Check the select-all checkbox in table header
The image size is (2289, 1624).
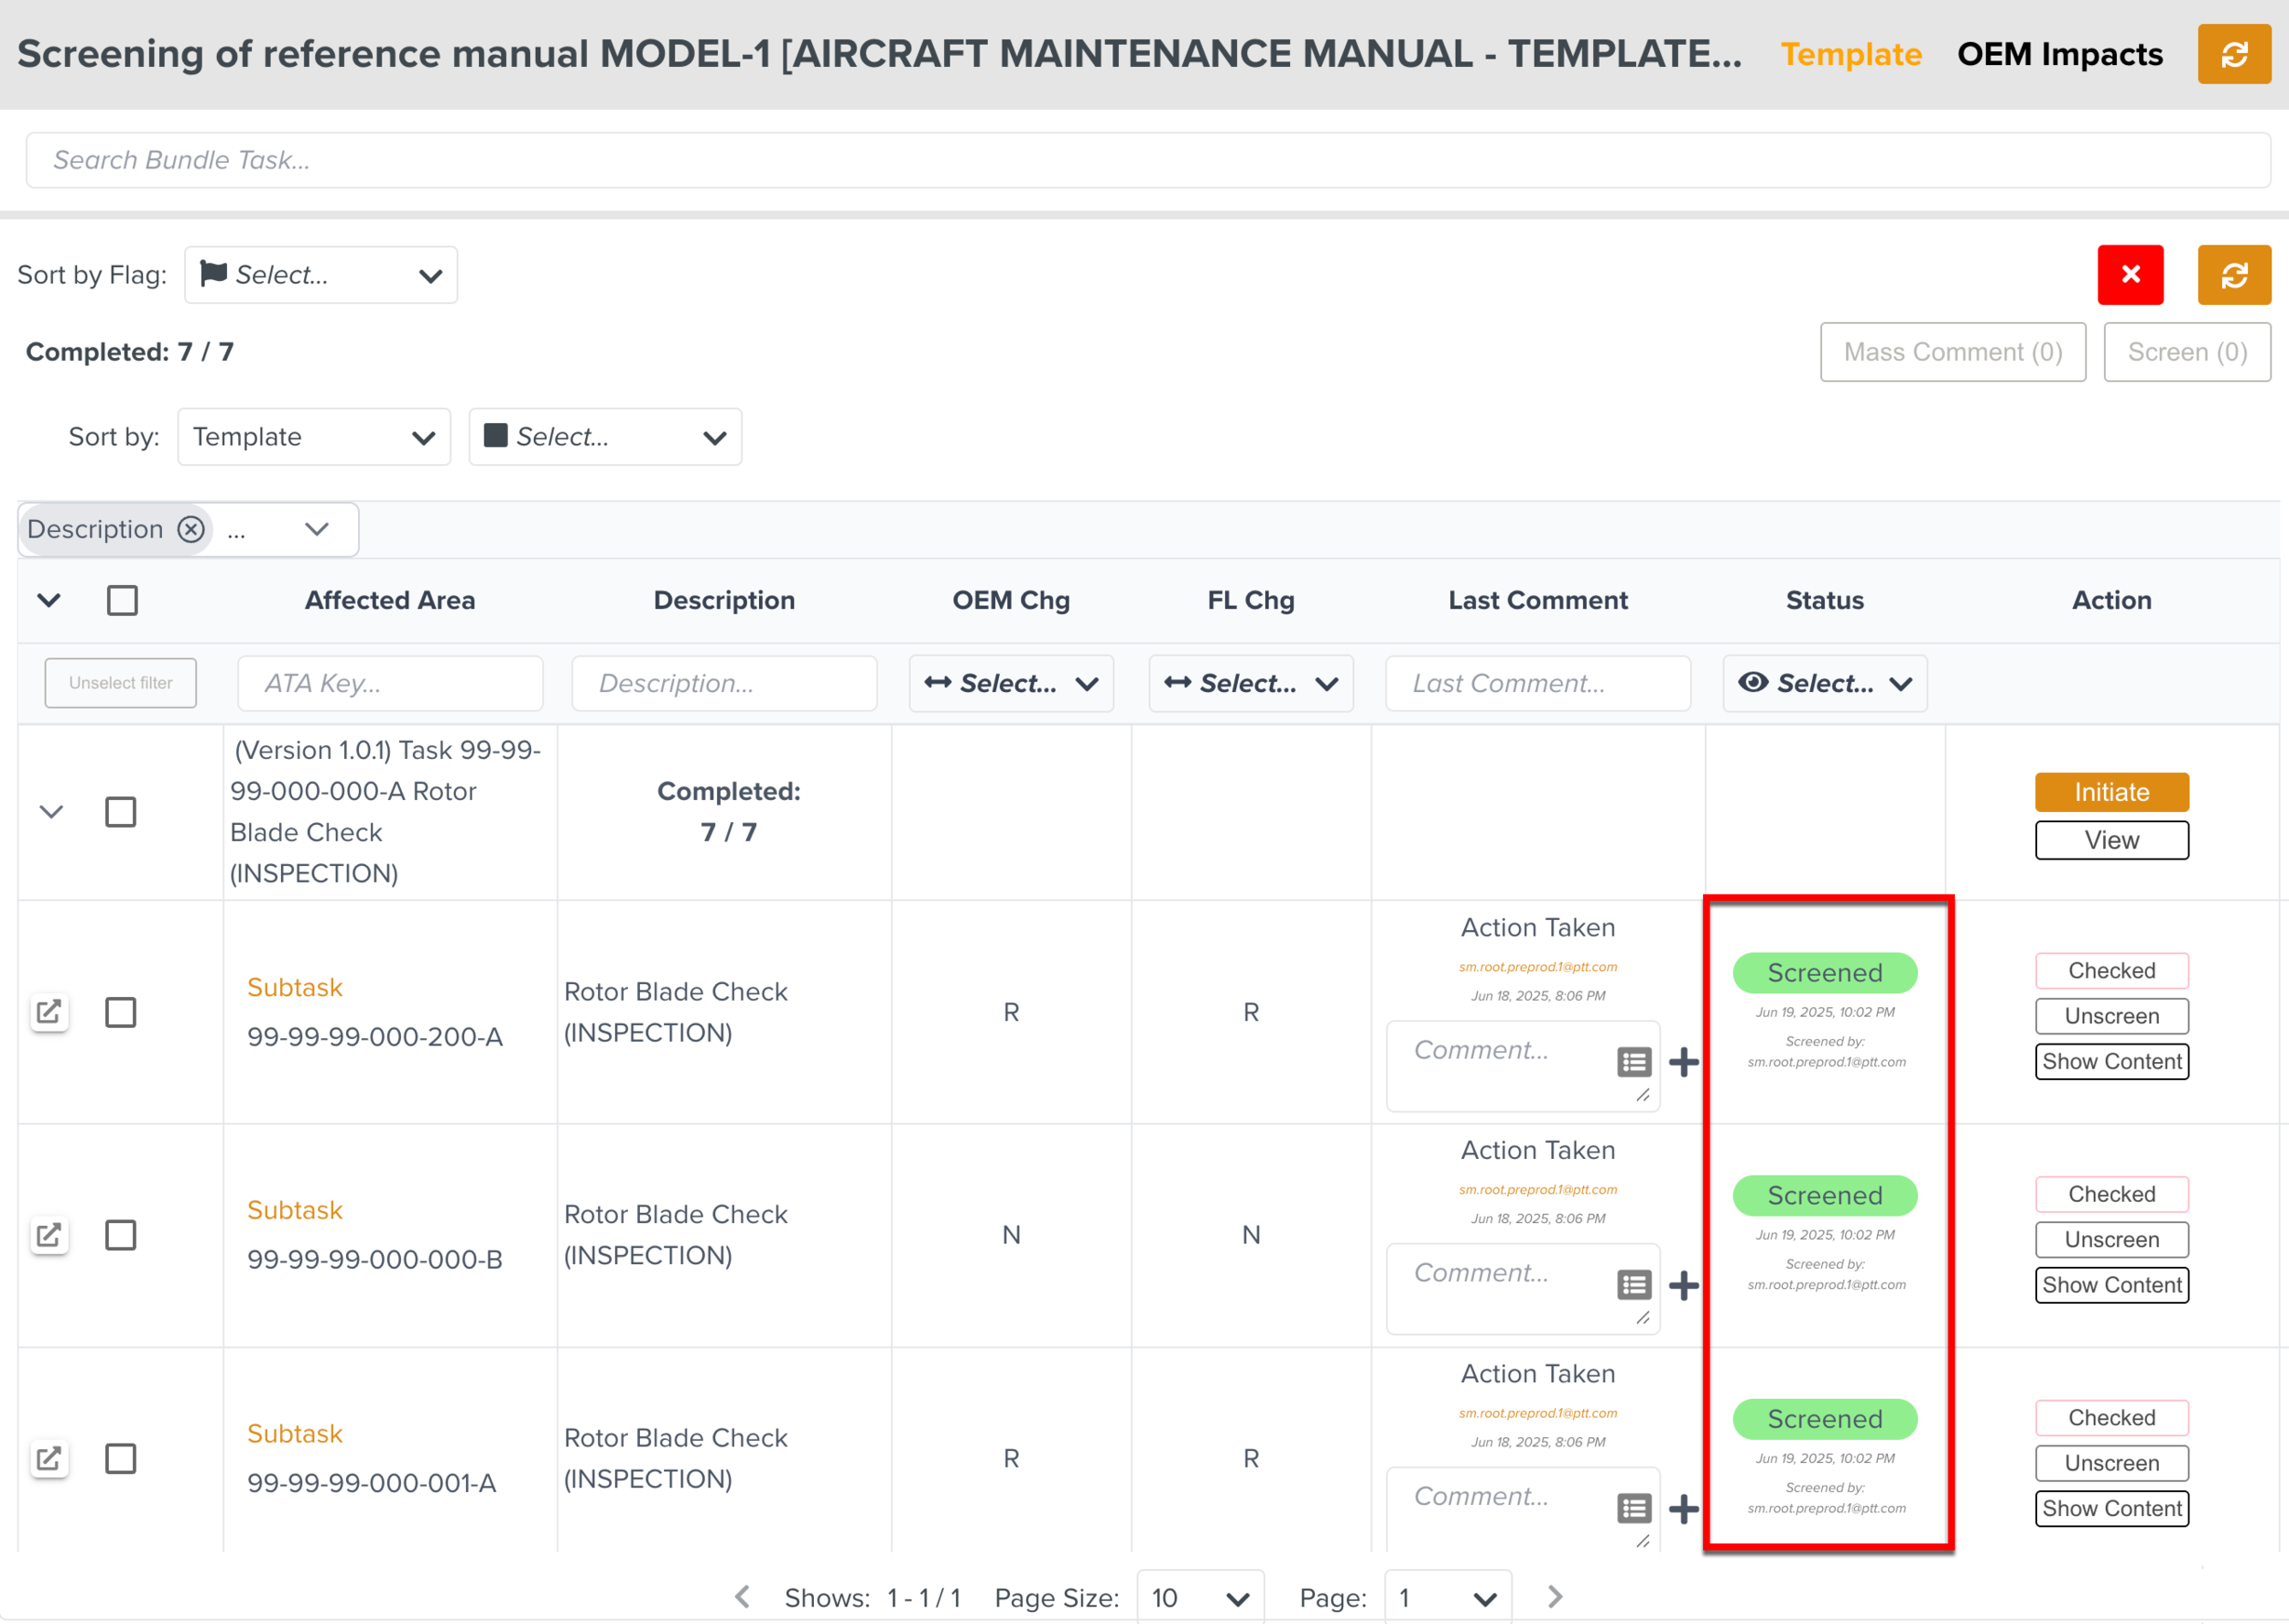pos(122,600)
